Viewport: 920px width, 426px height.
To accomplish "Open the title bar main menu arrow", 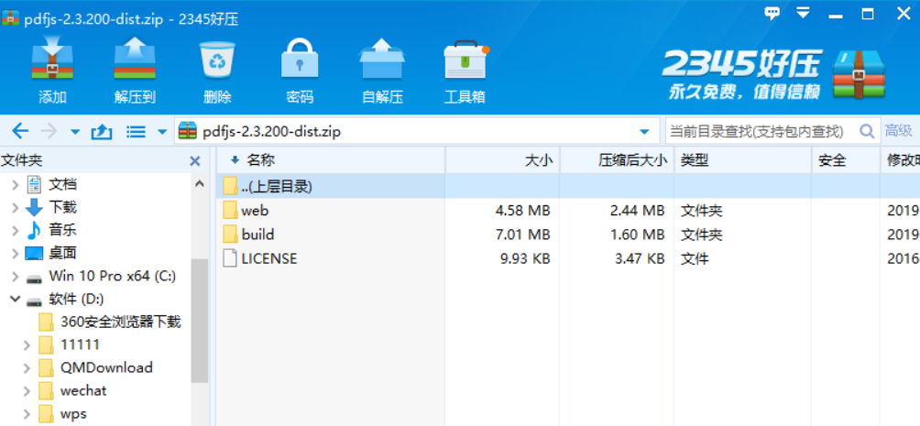I will (803, 13).
